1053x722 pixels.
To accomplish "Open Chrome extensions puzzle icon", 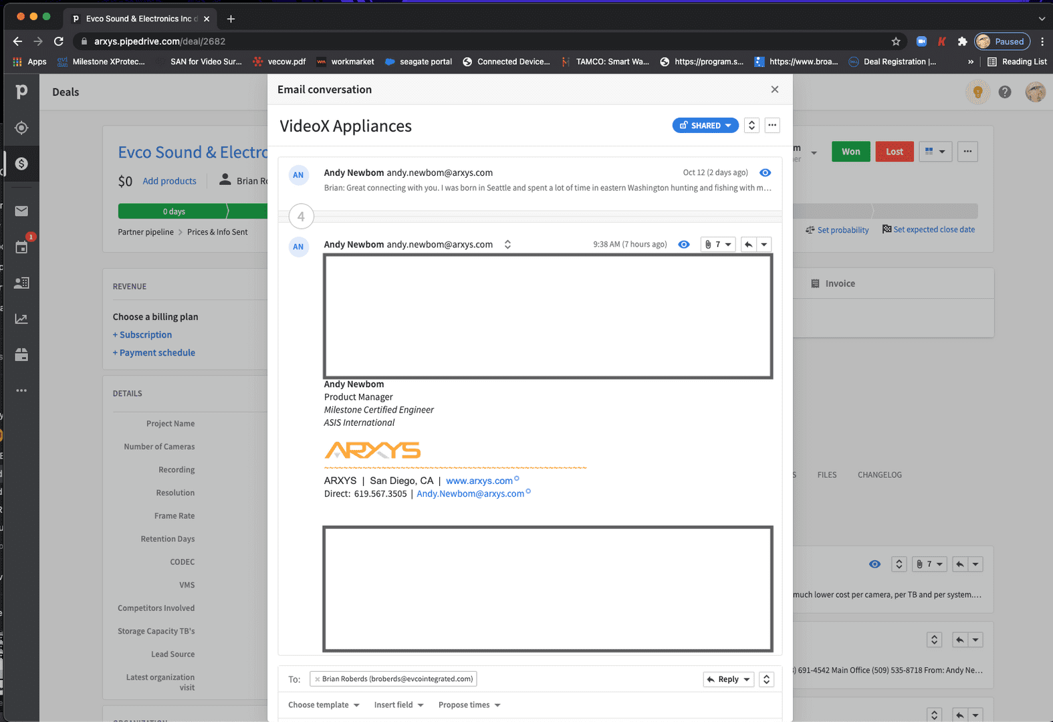I will point(962,41).
